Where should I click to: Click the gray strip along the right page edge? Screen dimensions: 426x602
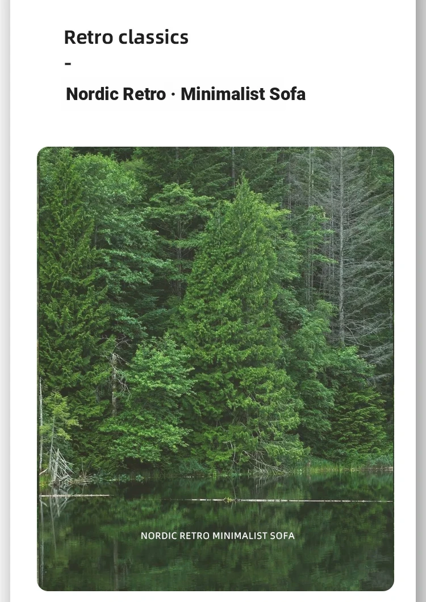[421, 301]
